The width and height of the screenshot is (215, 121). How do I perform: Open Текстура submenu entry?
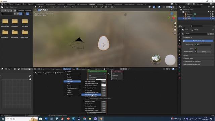(x=72, y=81)
